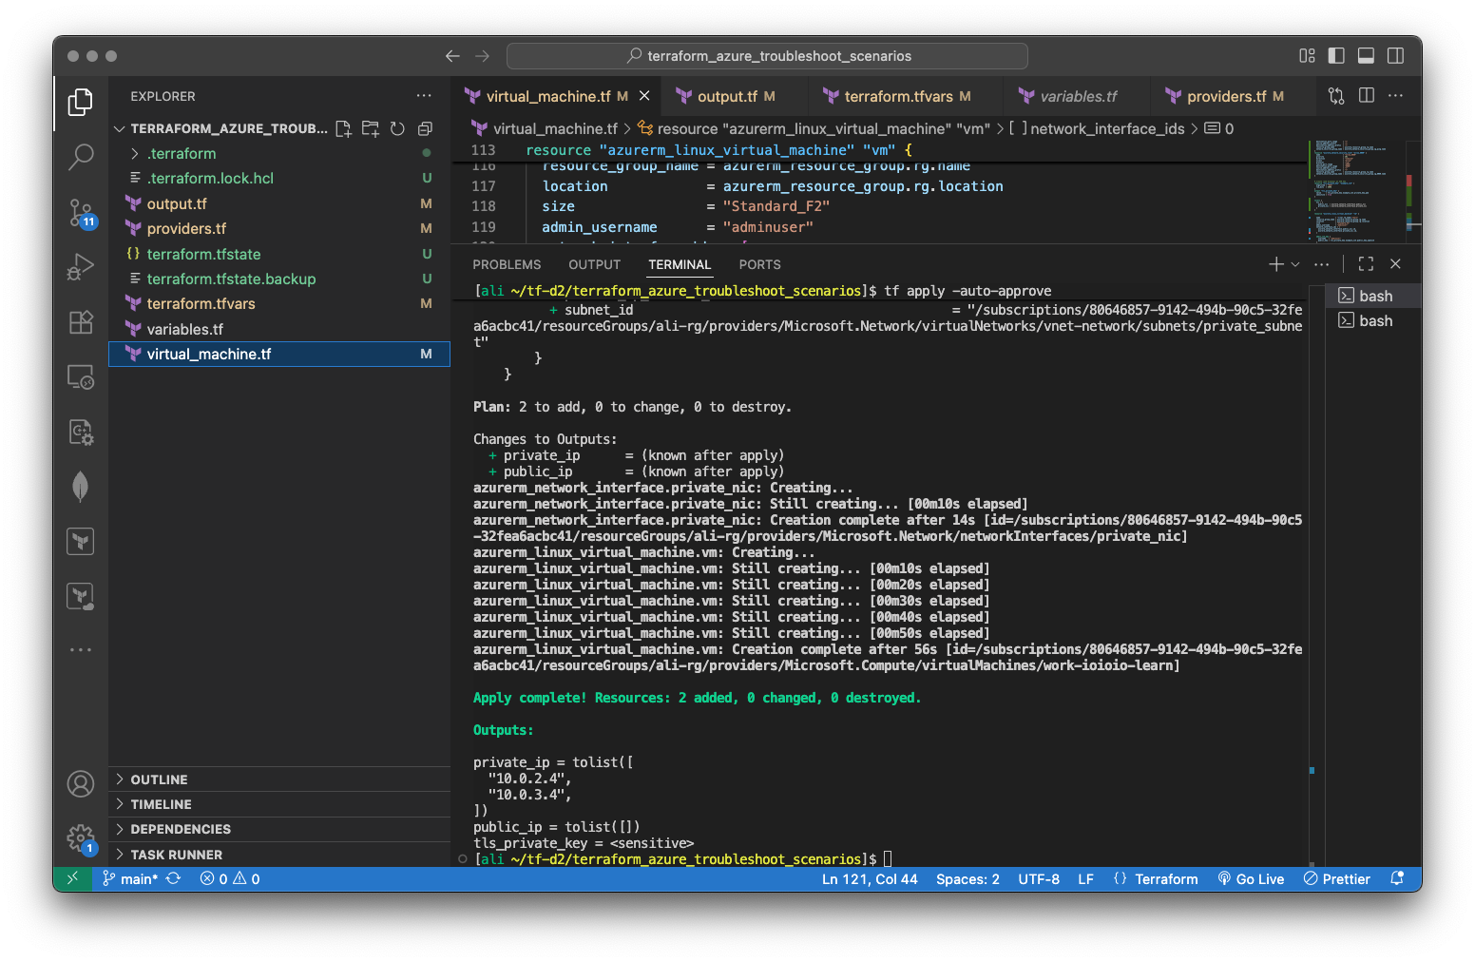Screen dimensions: 1475x962
Task: Click Prettier in the status bar
Action: click(1336, 878)
